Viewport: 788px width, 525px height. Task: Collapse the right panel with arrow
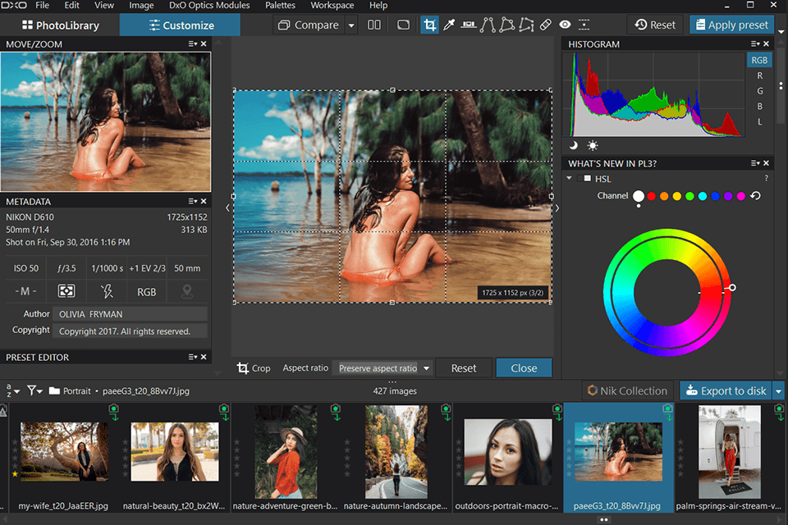coord(557,208)
